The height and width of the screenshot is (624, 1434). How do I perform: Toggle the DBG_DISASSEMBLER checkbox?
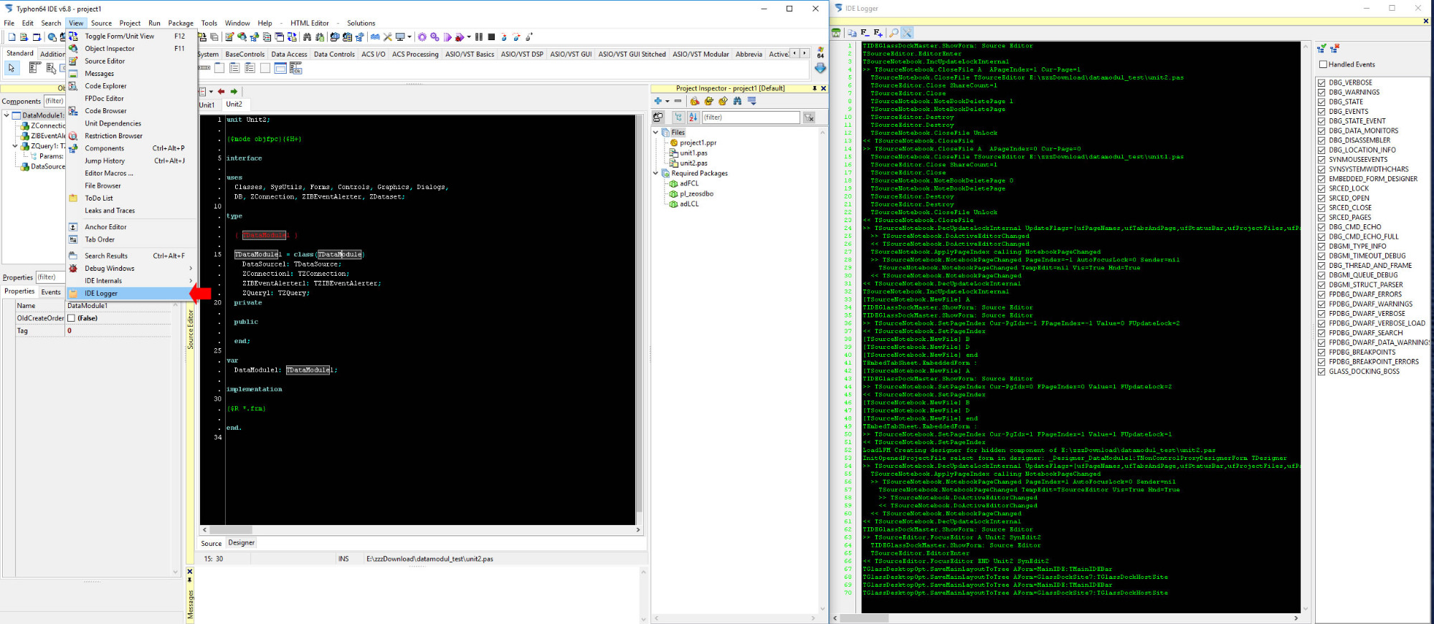point(1321,140)
